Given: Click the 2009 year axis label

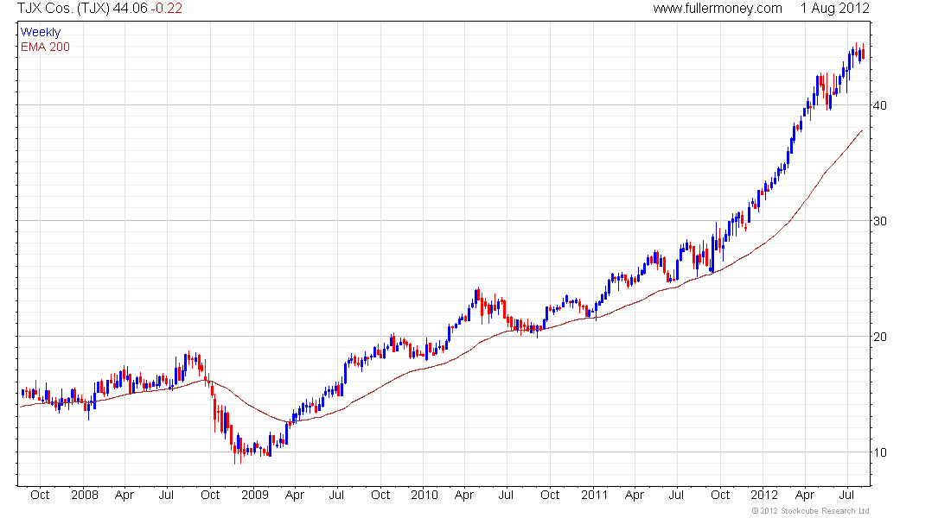Looking at the screenshot, I should 255,495.
